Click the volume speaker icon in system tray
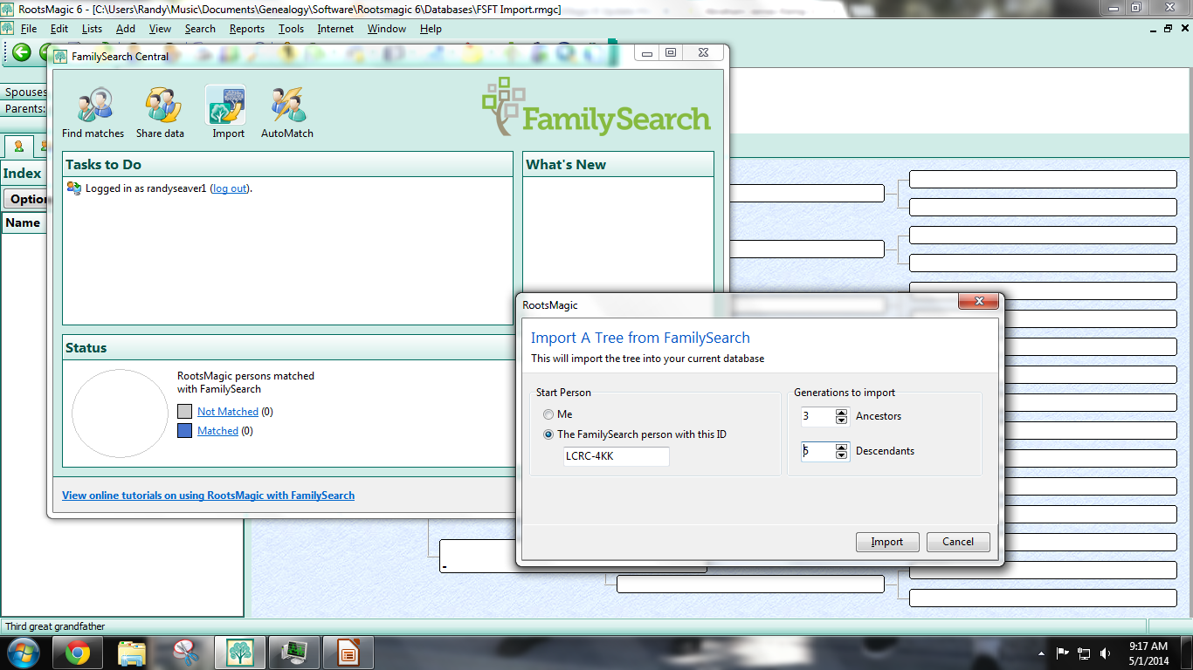Image resolution: width=1193 pixels, height=670 pixels. 1106,653
